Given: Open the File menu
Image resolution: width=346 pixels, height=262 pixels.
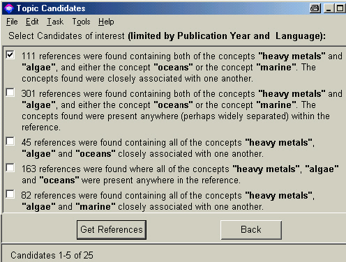Looking at the screenshot, I should (x=12, y=22).
